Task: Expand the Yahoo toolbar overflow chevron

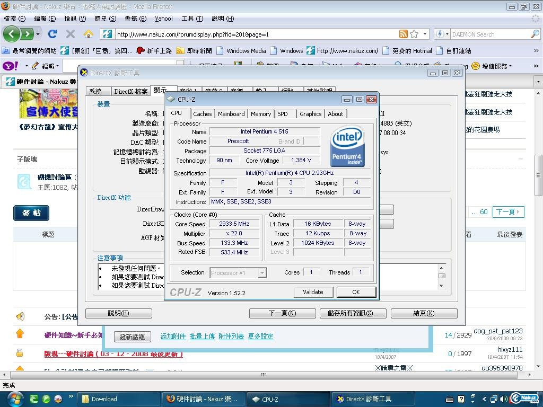Action: click(536, 66)
